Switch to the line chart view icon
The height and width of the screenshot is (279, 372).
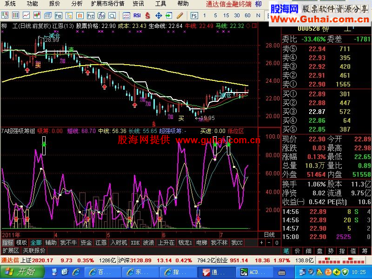tap(26, 15)
